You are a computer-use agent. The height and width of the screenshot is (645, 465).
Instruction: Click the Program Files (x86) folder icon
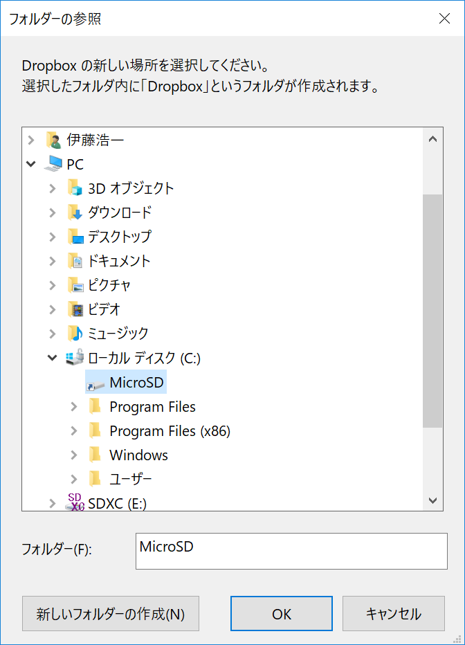coord(95,430)
